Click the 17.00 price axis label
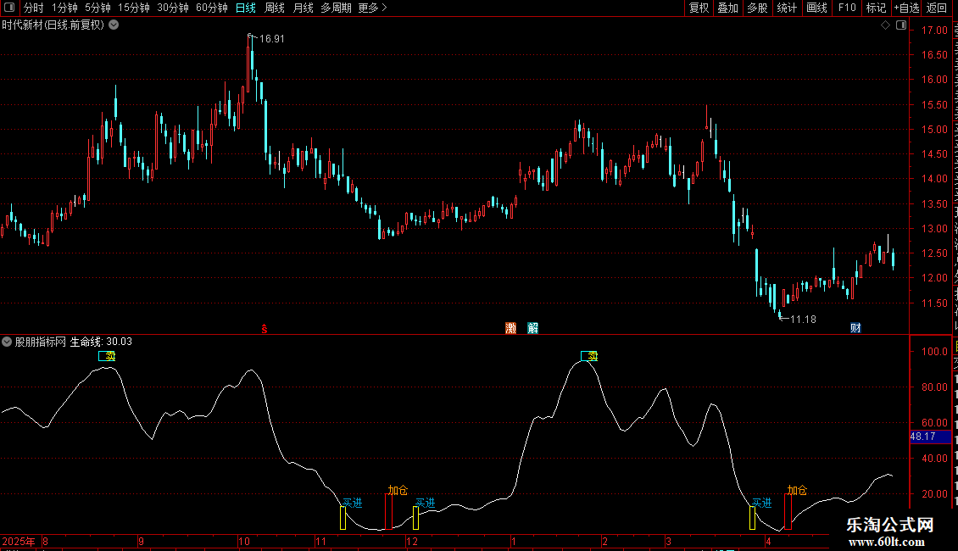Screen dimensions: 958x551 tap(934, 30)
